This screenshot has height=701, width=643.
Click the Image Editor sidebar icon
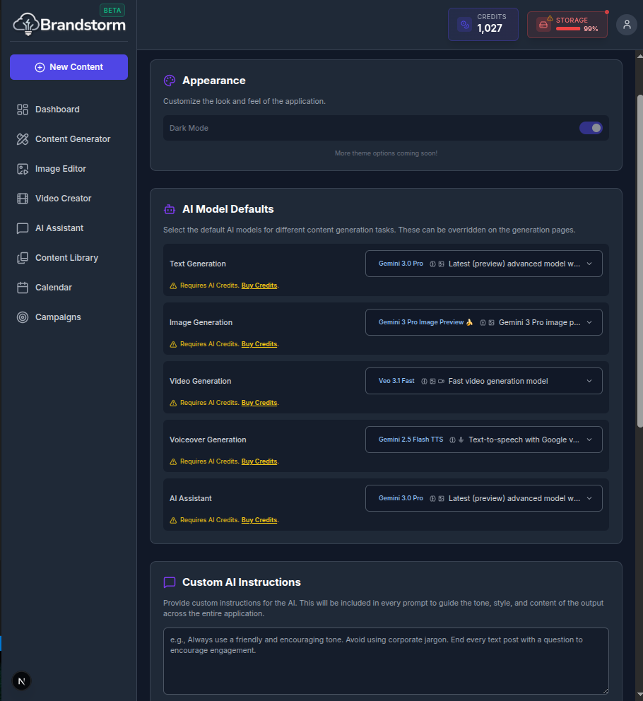[23, 169]
